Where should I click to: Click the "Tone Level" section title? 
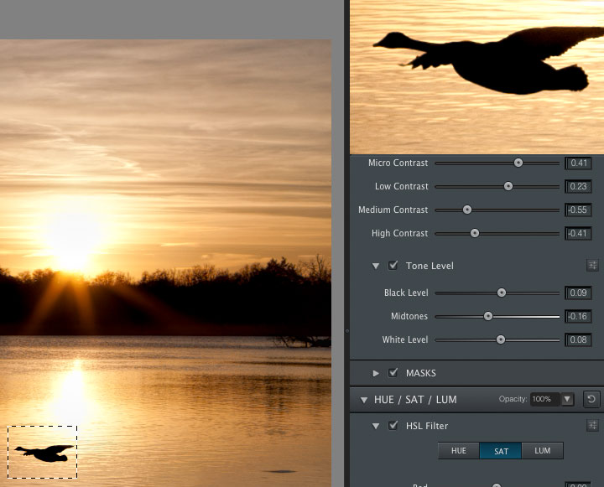(x=430, y=266)
